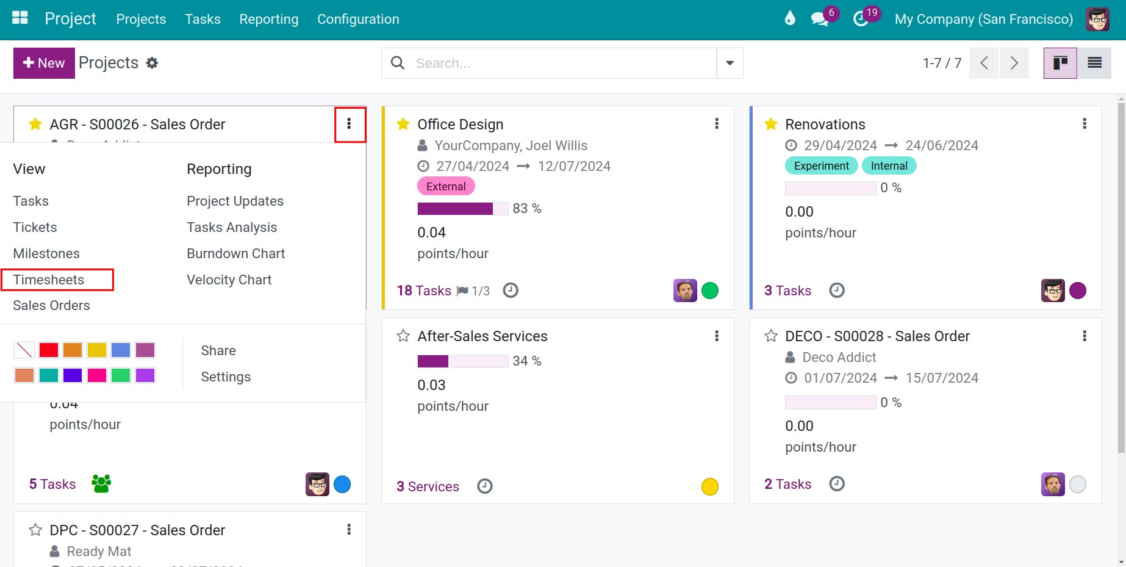
Task: Open the Tasks top menu
Action: tap(203, 20)
